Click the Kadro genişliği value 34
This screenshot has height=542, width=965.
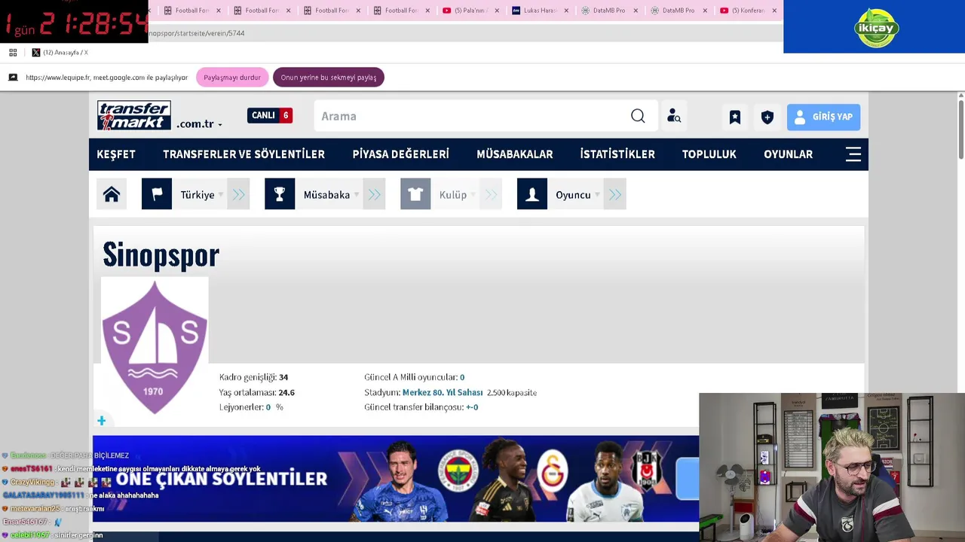pos(283,377)
